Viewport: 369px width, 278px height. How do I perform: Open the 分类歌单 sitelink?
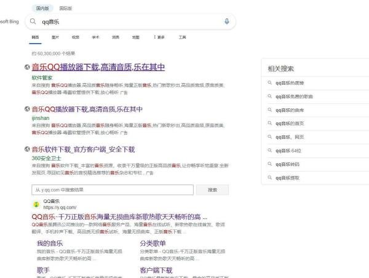(x=153, y=243)
